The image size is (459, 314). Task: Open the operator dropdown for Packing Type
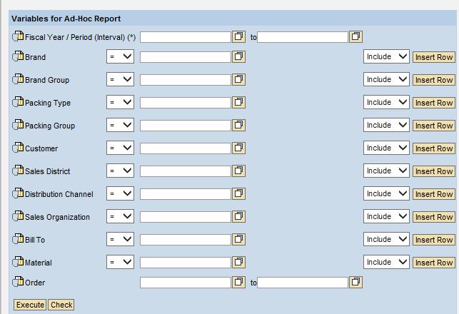(x=121, y=102)
